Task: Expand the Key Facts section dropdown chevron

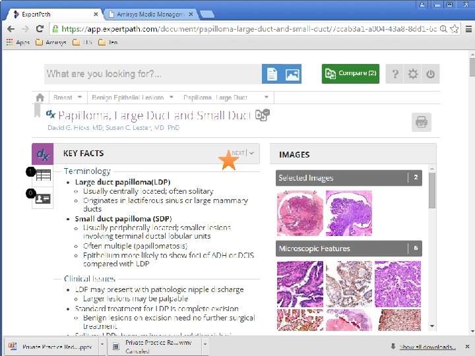Action: tap(252, 153)
